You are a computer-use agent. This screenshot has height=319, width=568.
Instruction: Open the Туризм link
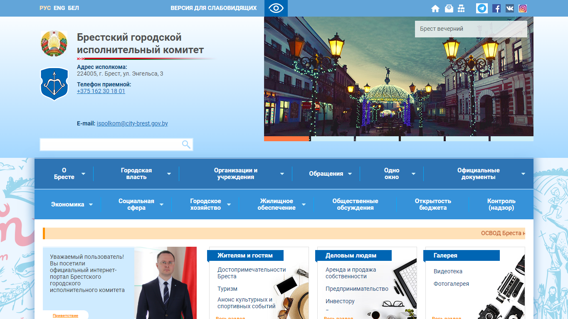[x=227, y=289]
